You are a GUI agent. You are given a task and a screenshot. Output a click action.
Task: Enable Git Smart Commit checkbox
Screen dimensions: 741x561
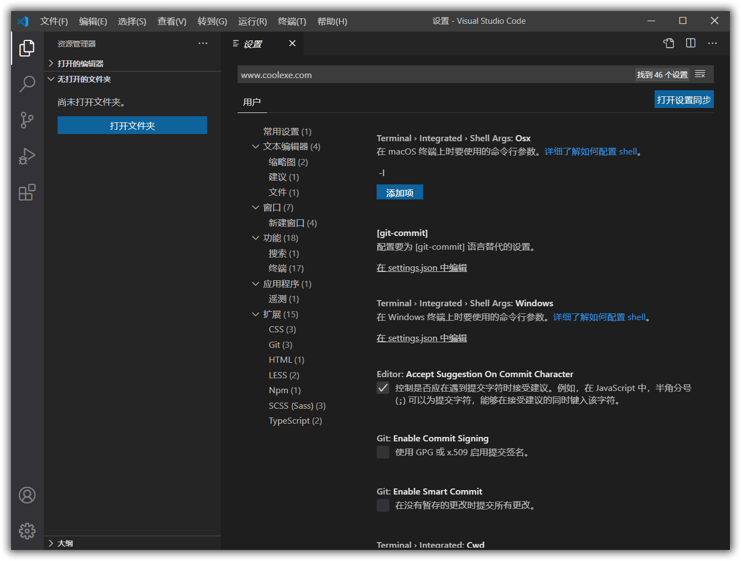383,505
